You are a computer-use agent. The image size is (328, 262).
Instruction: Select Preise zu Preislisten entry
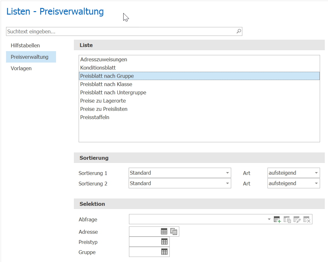[199, 109]
